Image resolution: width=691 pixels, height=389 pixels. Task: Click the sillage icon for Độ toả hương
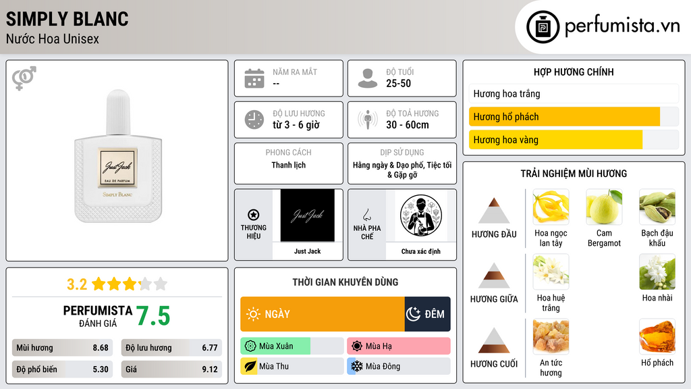pyautogui.click(x=368, y=120)
